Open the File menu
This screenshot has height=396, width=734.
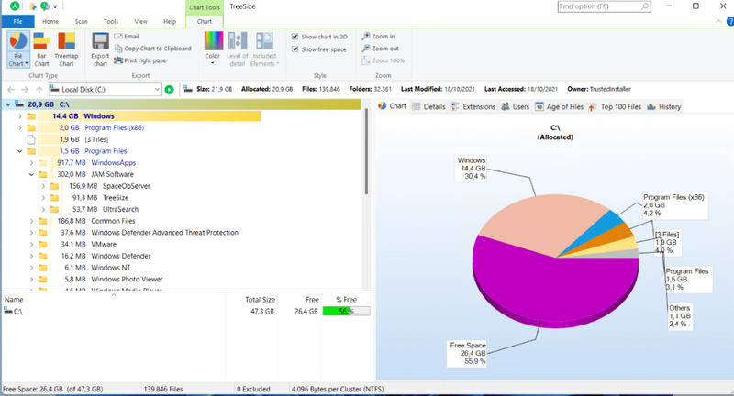click(x=17, y=21)
